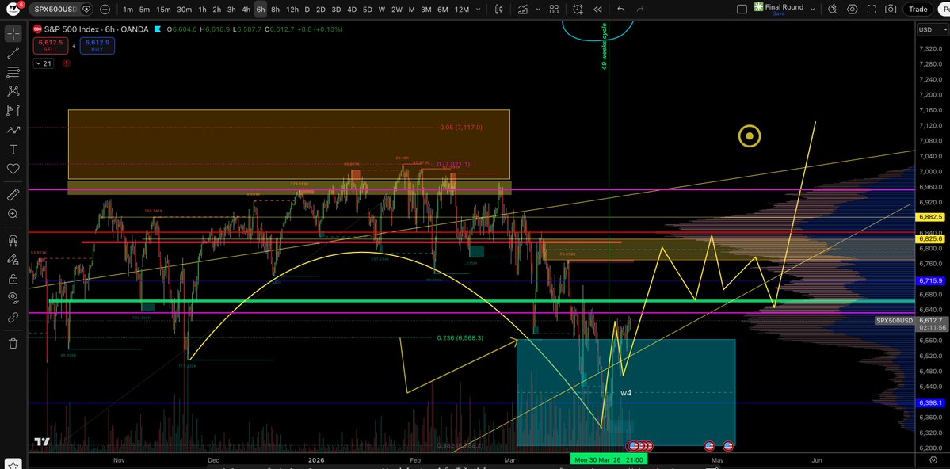Click the trash icon to remove drawings

[13, 343]
